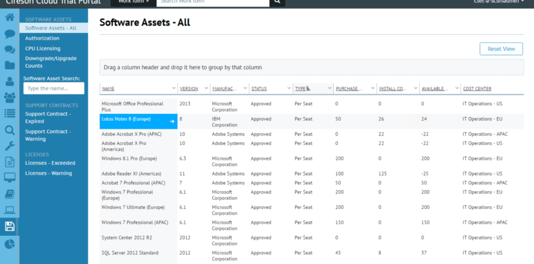534x264 pixels.
Task: Open the Work Item dropdown
Action: click(x=133, y=2)
